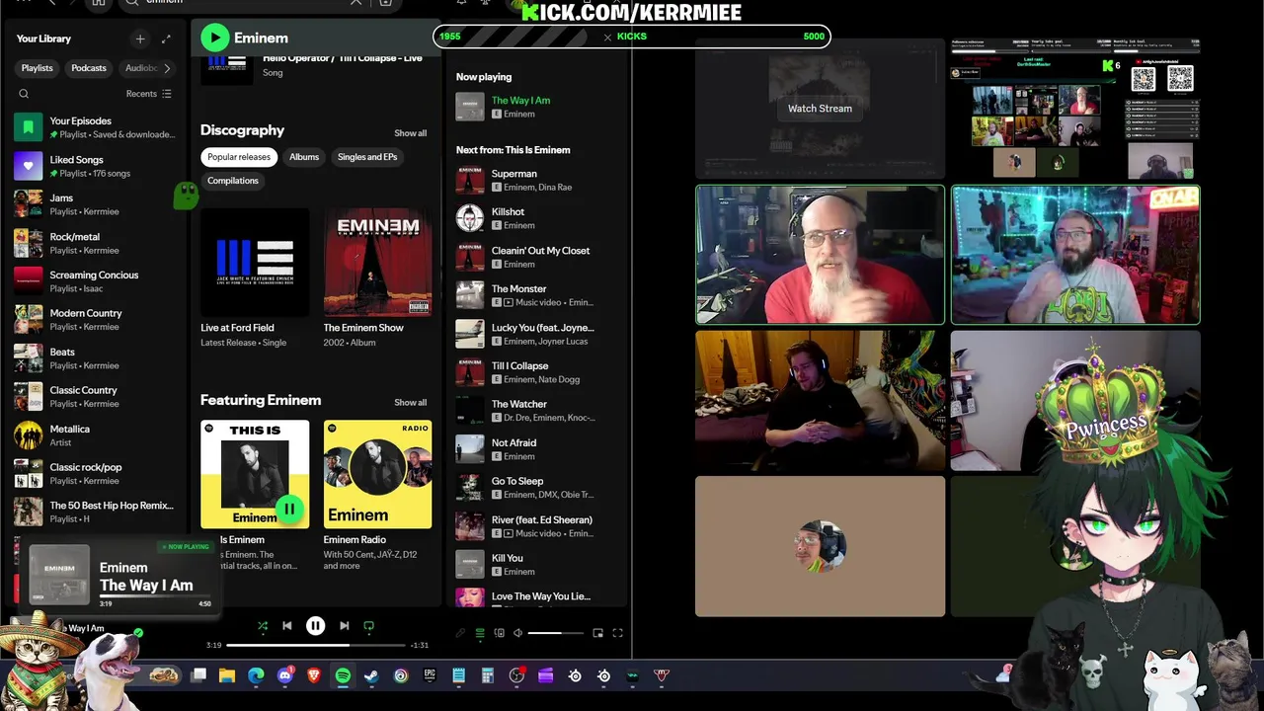
Task: Select Cleanin' Out My Closet in queue
Action: click(x=538, y=257)
